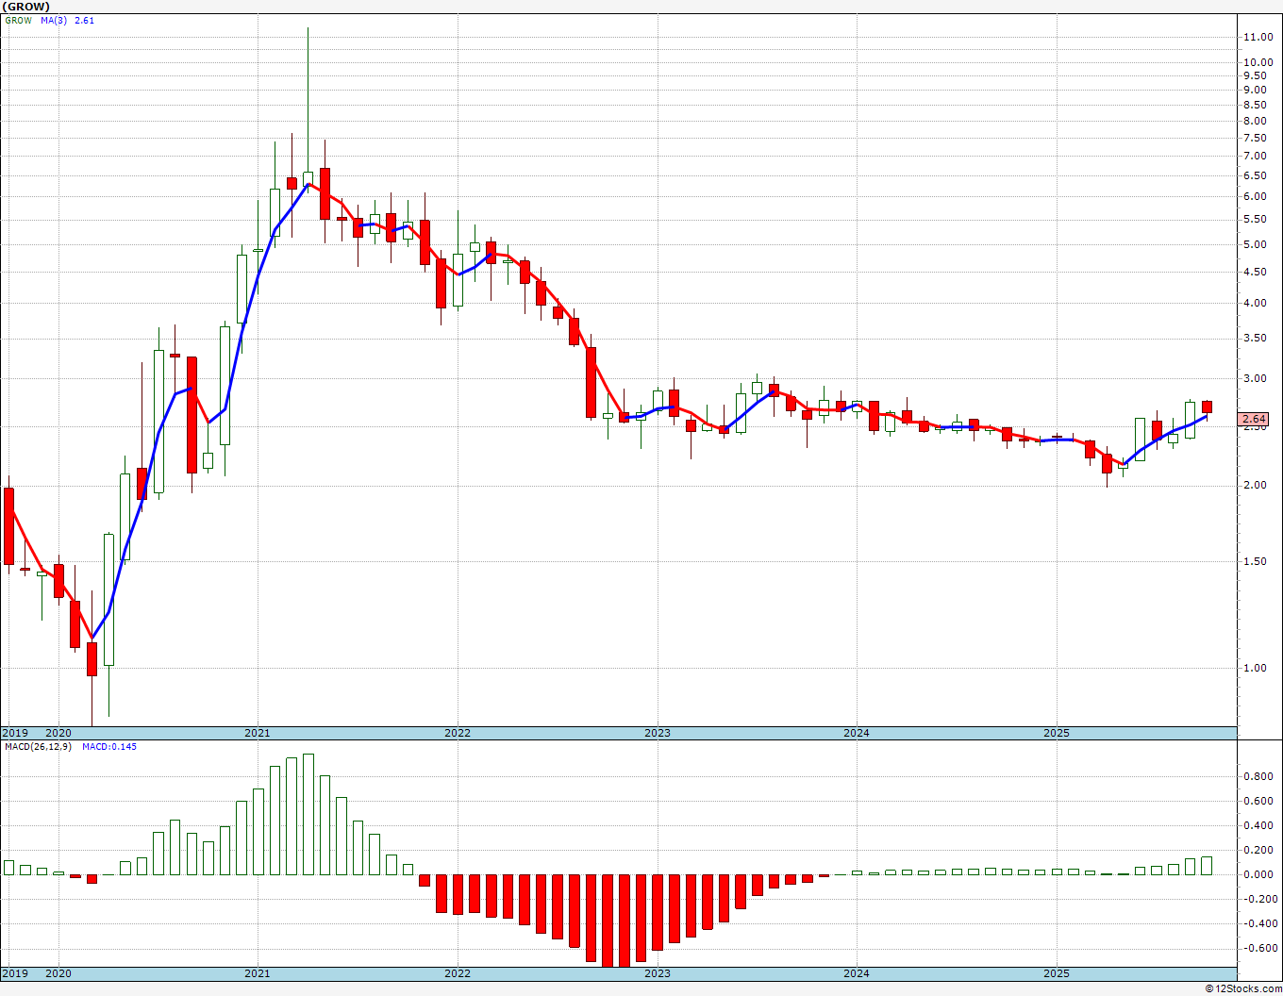Image resolution: width=1283 pixels, height=996 pixels.
Task: Click 2022 on the bottom MACD time axis
Action: tap(458, 973)
